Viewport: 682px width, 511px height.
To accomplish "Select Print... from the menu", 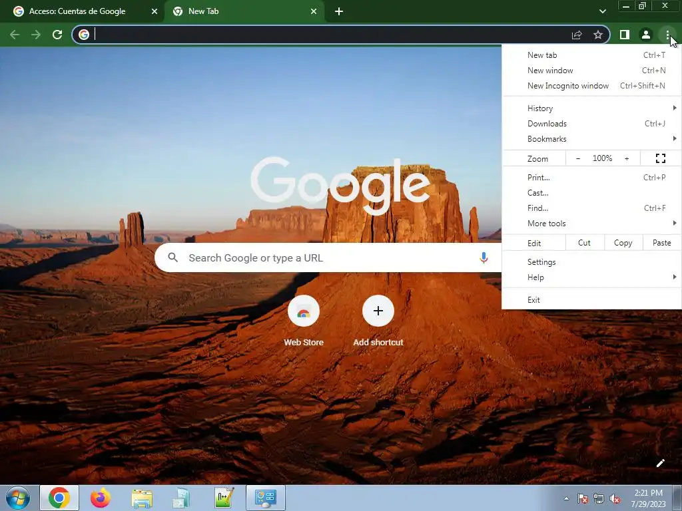I will (x=591, y=177).
